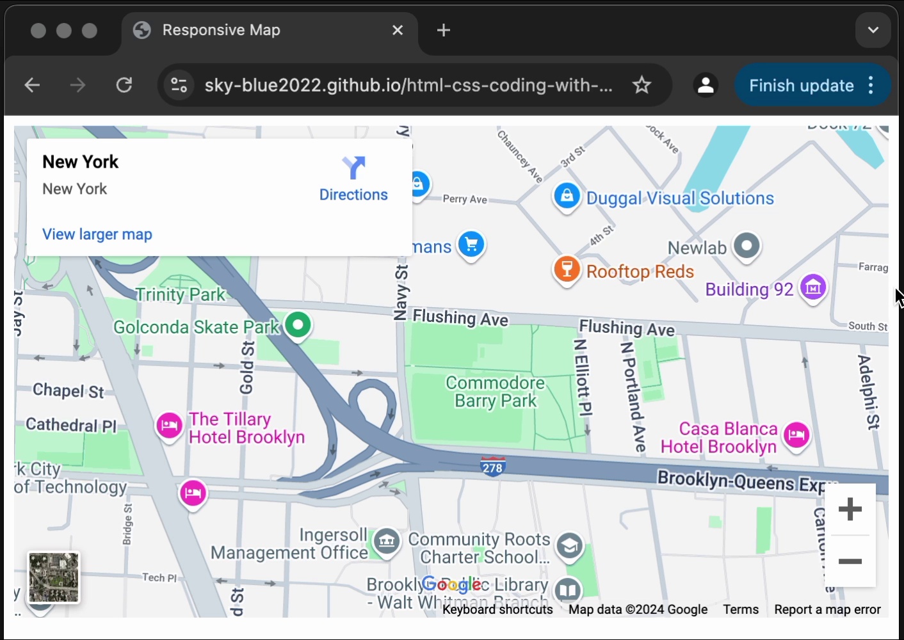
Task: Click the Flushing Ave label near Navy St
Action: (x=460, y=317)
